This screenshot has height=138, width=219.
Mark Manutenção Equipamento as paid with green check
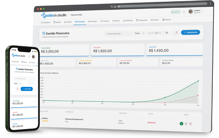[x=181, y=123]
